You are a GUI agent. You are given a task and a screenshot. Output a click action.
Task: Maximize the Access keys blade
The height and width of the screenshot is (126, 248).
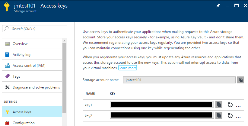point(237,5)
